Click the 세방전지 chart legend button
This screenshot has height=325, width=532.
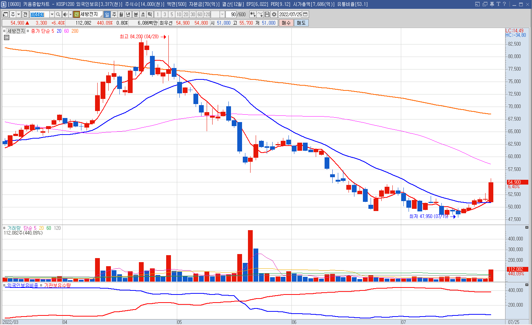(x=16, y=31)
